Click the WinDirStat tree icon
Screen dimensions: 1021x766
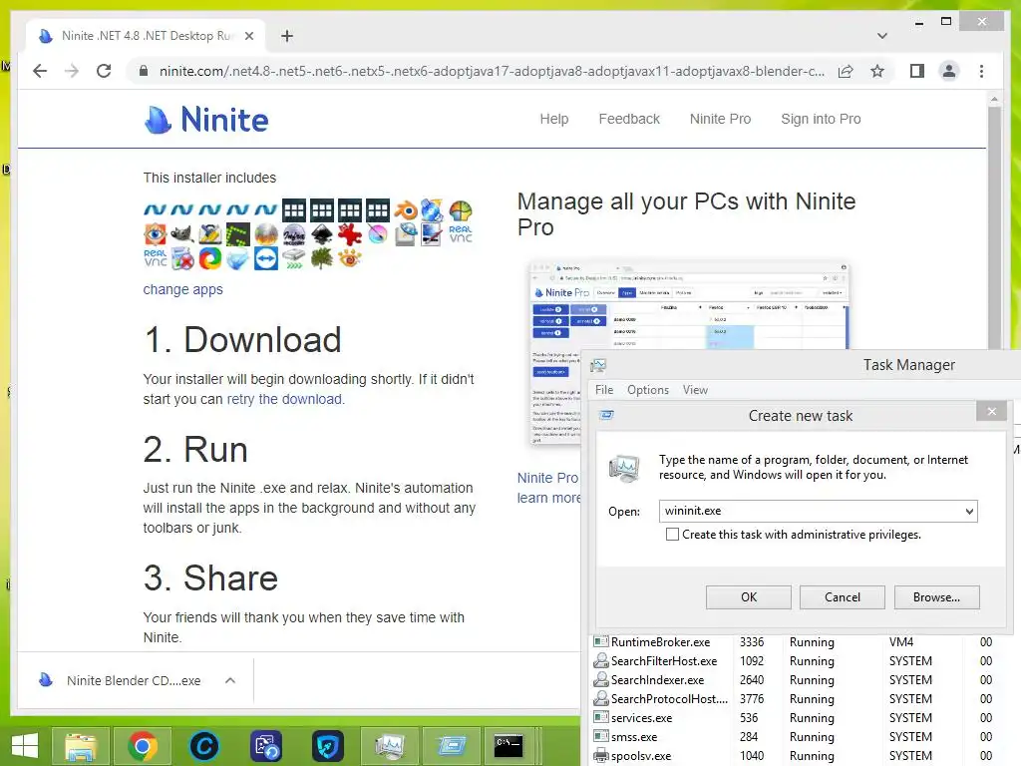point(322,258)
